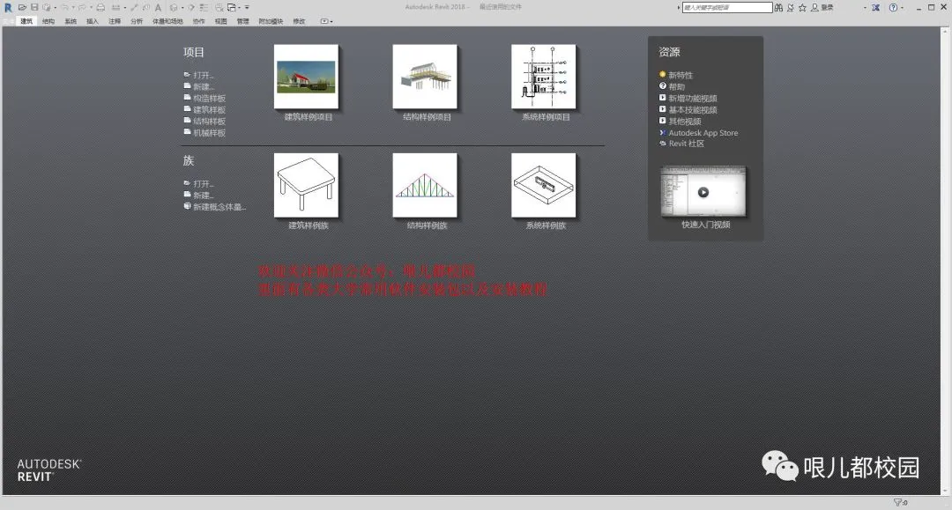Open the 建筑样例族 table thumbnail
The width and height of the screenshot is (952, 510).
[x=306, y=185]
